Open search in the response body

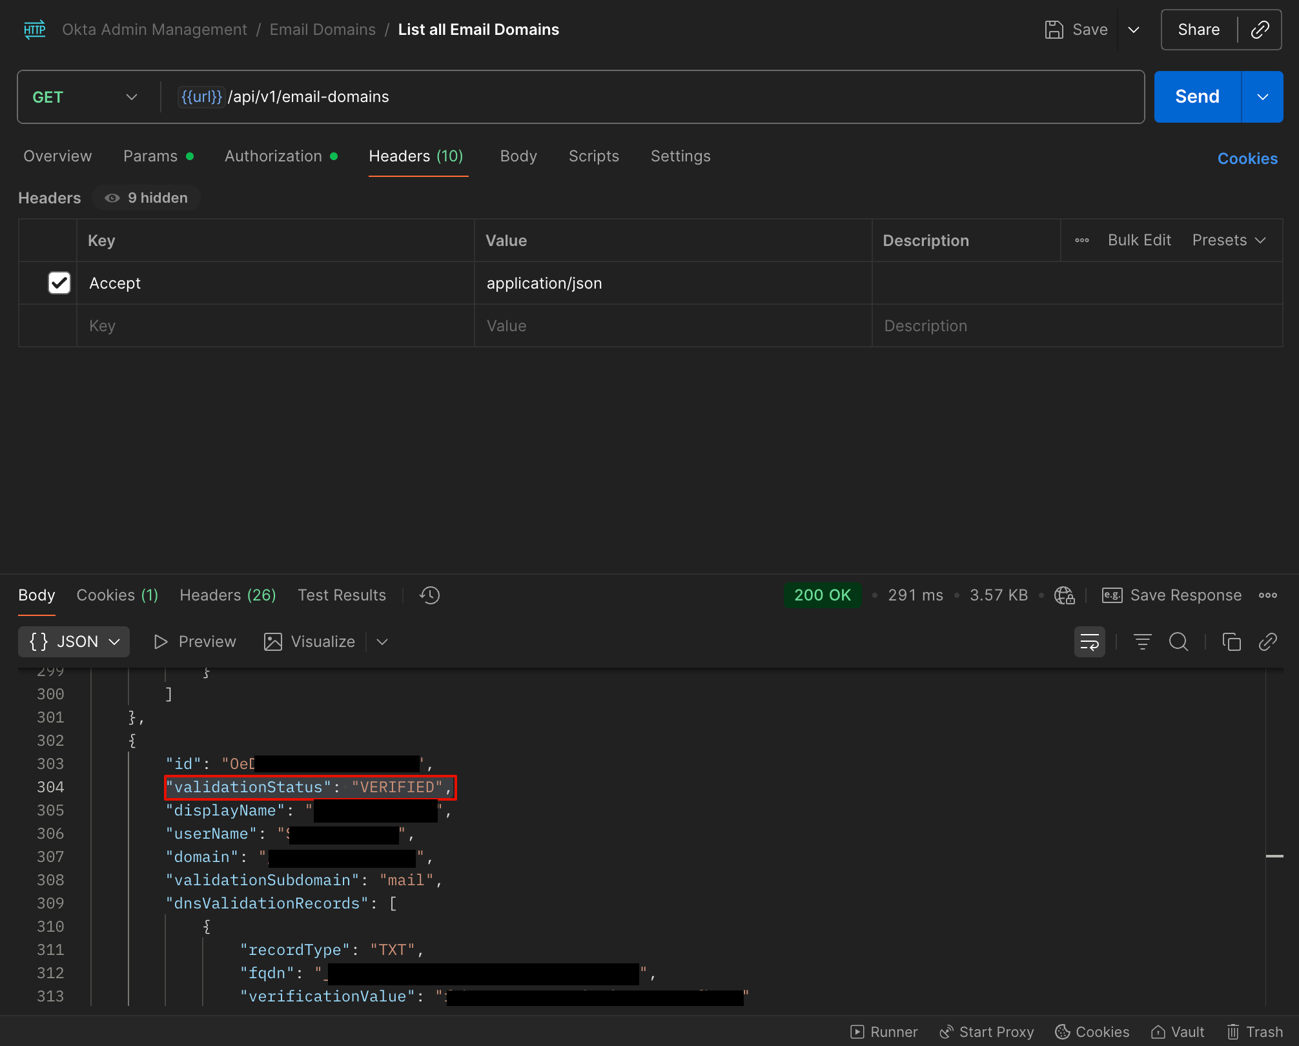[1178, 642]
